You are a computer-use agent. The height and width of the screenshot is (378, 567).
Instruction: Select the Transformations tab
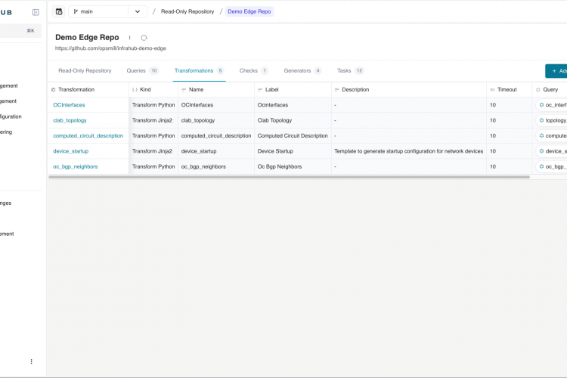pos(200,70)
